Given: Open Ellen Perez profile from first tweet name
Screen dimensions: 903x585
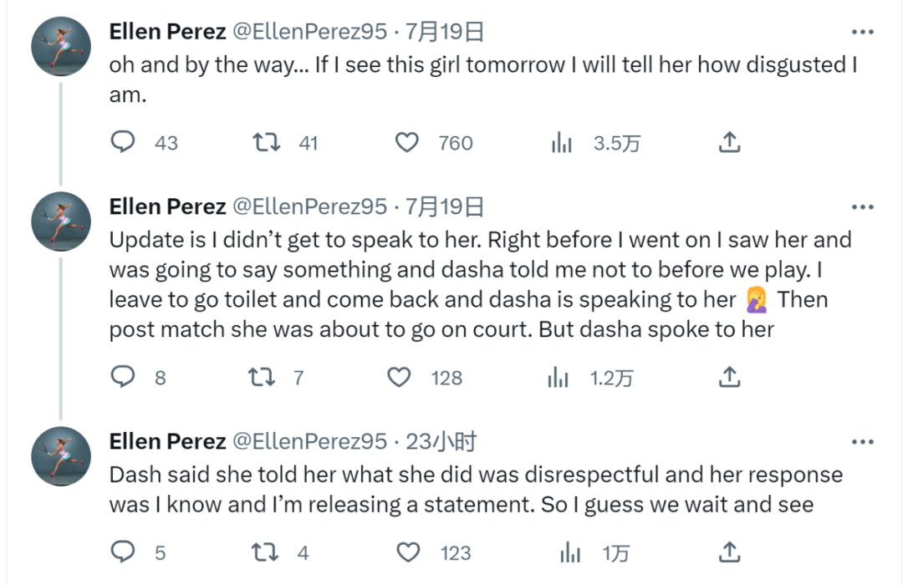Looking at the screenshot, I should tap(167, 32).
